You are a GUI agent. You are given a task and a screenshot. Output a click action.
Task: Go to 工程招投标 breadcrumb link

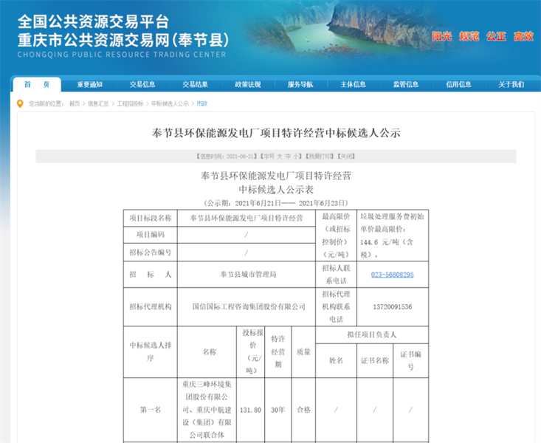click(130, 104)
